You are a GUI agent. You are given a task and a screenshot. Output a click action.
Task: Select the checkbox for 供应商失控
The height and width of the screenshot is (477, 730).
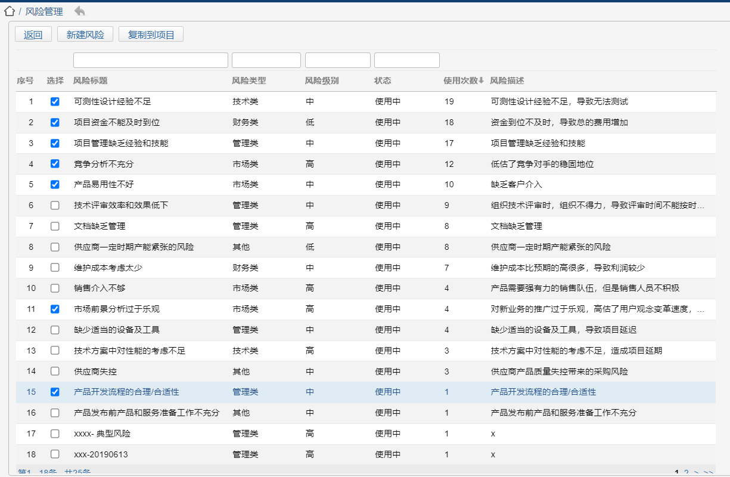coord(55,371)
